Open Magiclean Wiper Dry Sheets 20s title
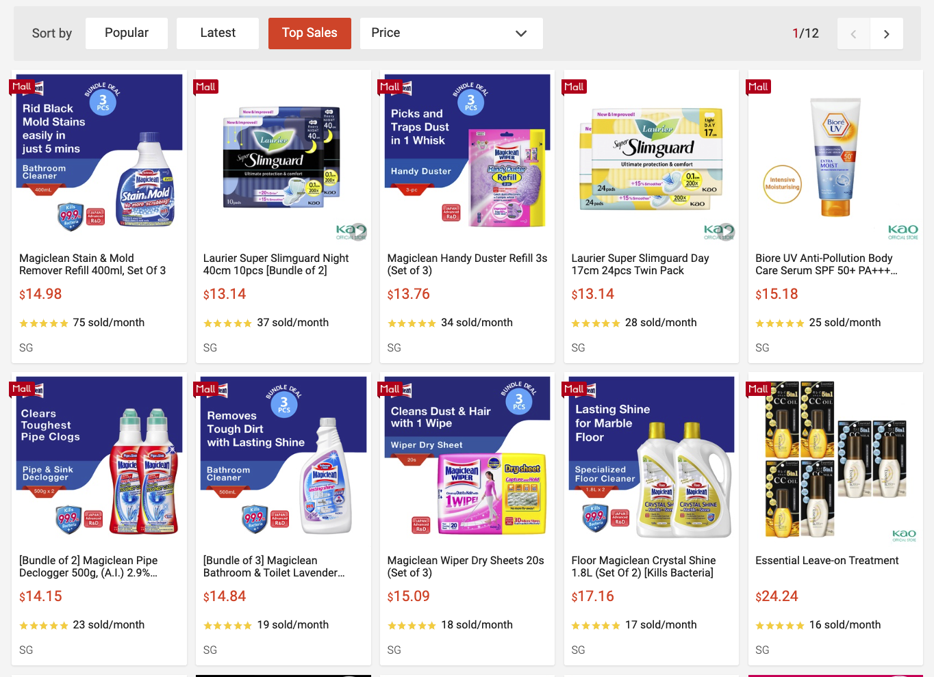934x677 pixels. [x=466, y=566]
